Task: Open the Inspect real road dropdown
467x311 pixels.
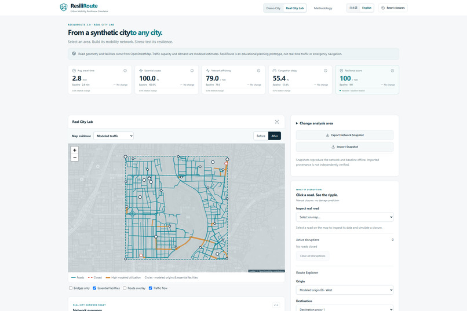Action: coord(345,217)
